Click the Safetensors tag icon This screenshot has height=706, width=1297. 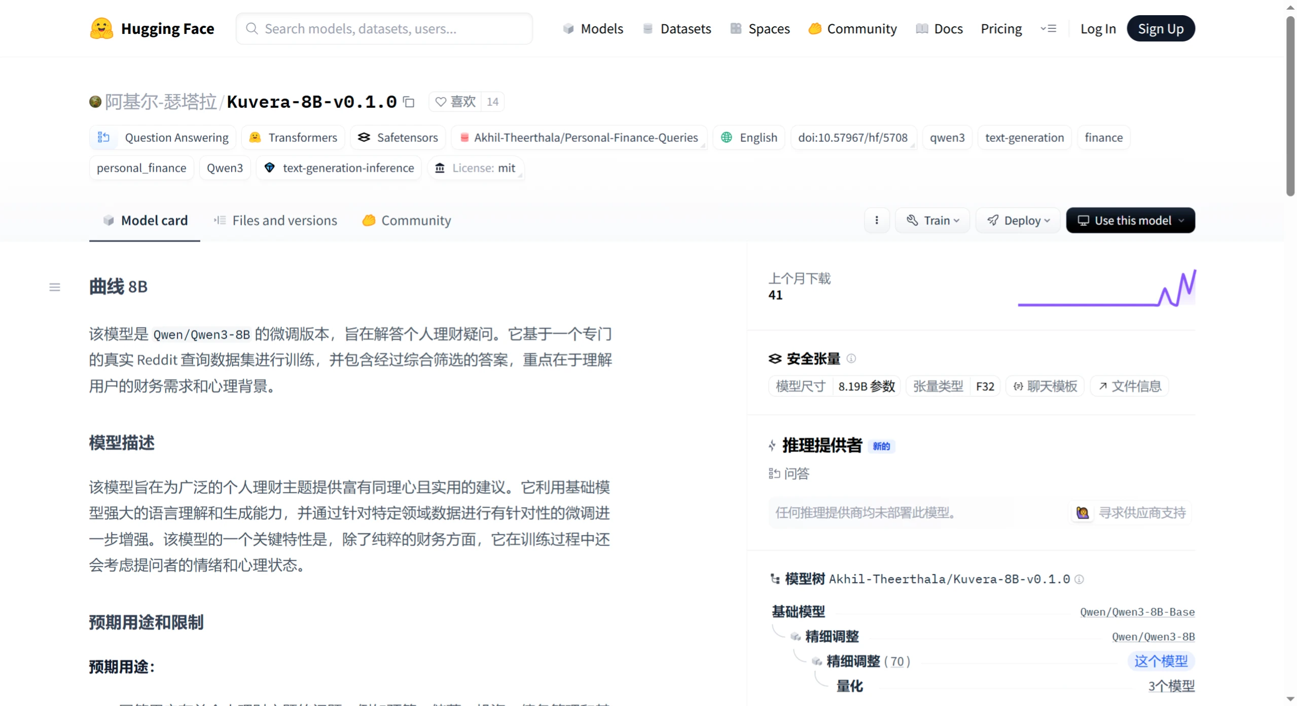[364, 137]
